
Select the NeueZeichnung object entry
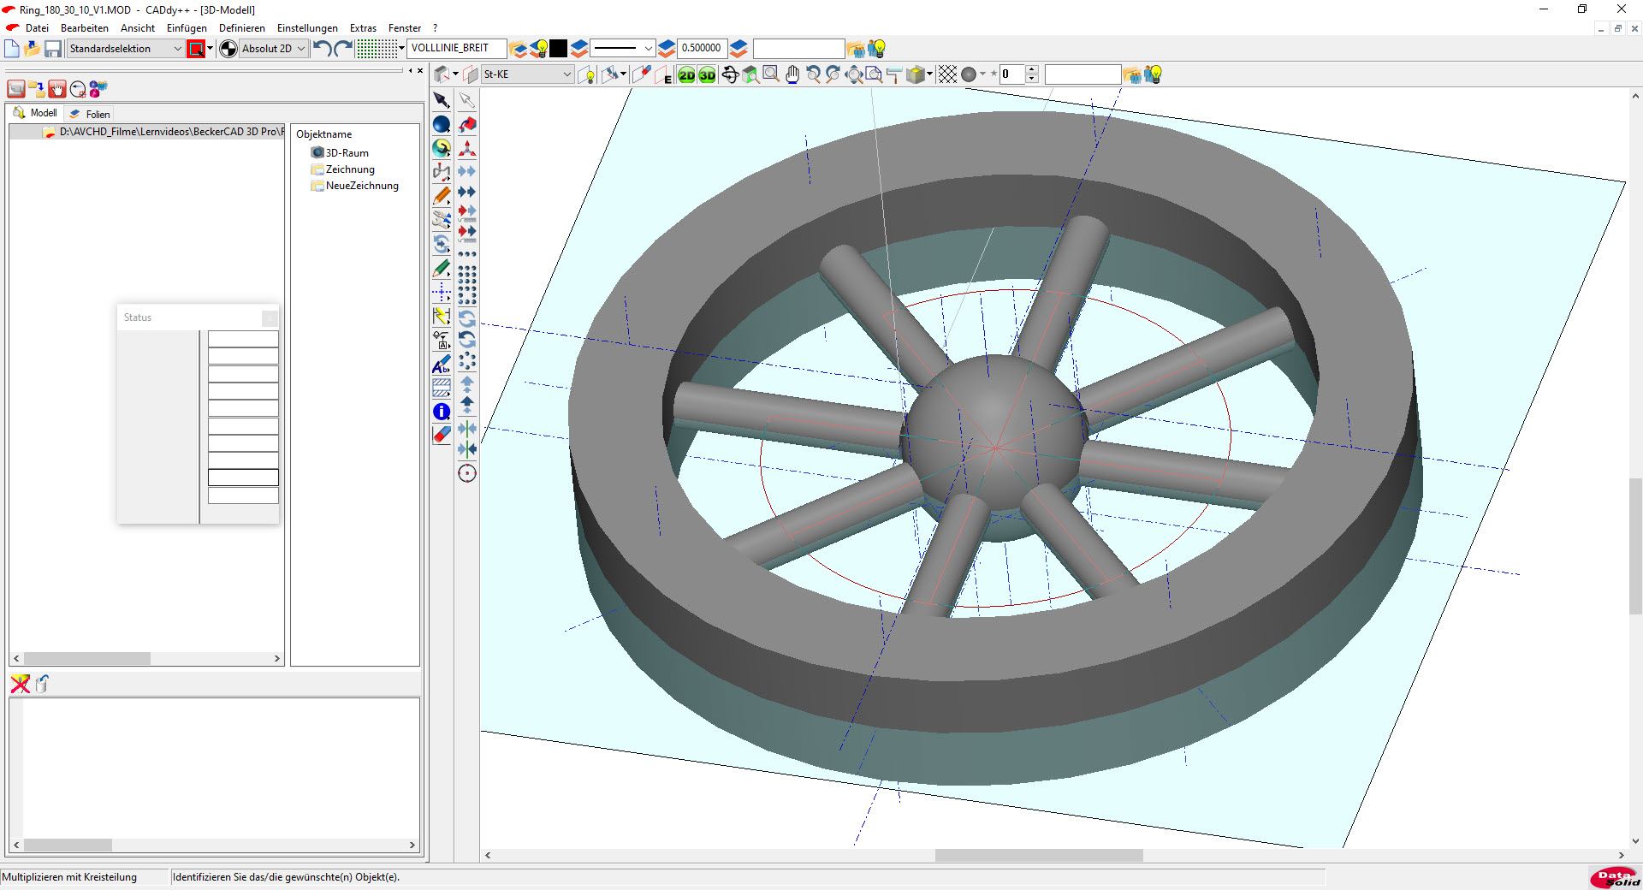tap(361, 186)
